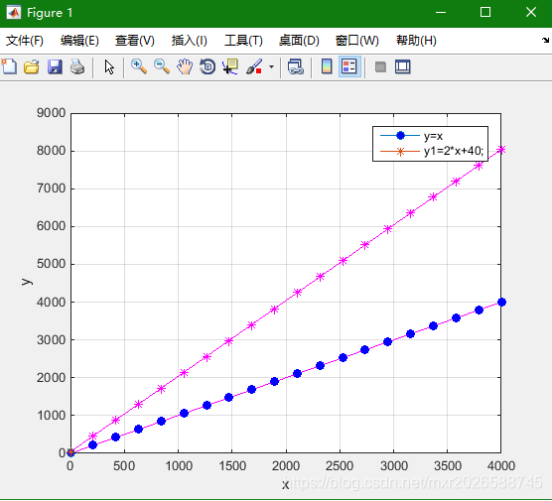Open the 帮助(H) menu
552x501 pixels.
click(416, 41)
